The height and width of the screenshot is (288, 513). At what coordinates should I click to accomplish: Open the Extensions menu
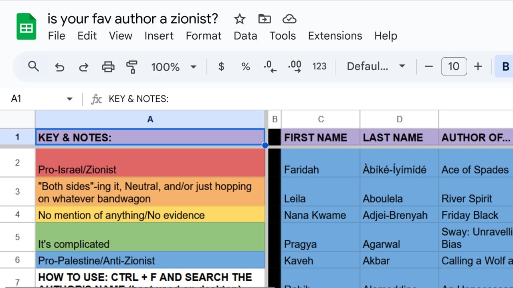coord(335,36)
